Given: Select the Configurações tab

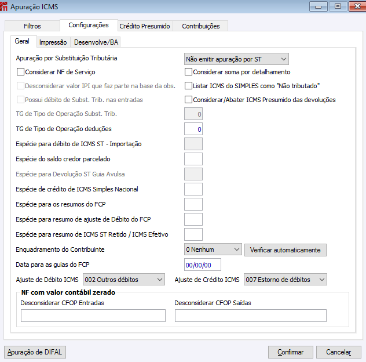Looking at the screenshot, I should pyautogui.click(x=89, y=26).
